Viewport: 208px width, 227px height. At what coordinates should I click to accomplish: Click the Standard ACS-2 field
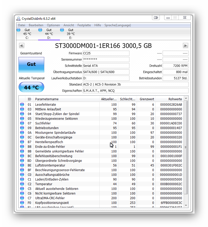click(136, 84)
